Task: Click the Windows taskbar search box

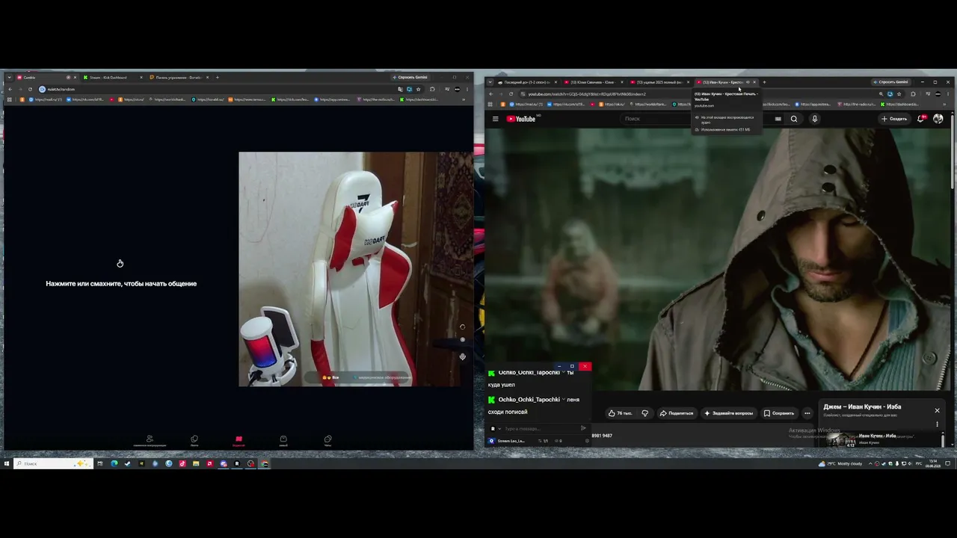Action: pos(52,463)
